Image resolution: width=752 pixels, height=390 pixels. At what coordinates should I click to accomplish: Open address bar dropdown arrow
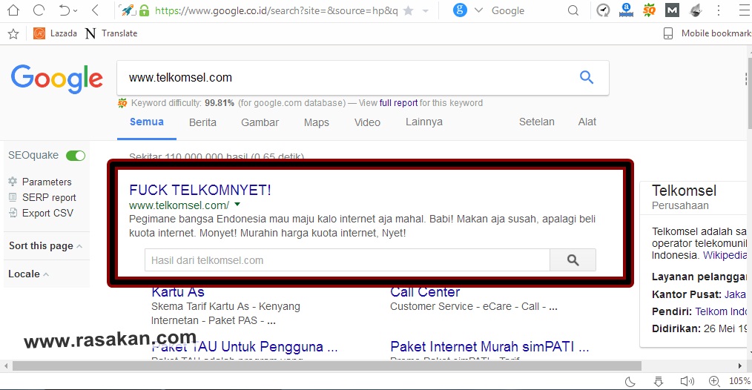pos(426,10)
